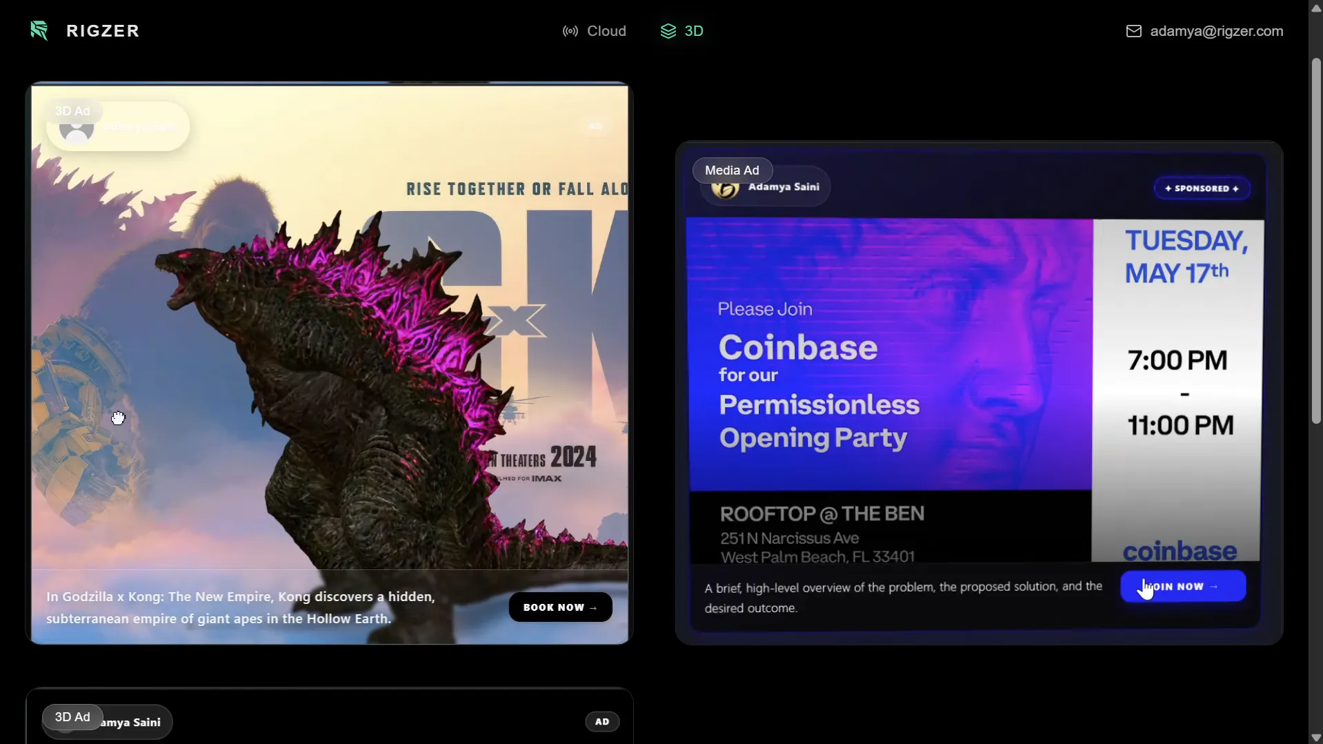This screenshot has height=744, width=1323.
Task: Click the page vertical scrollbar thumb
Action: point(1316,242)
